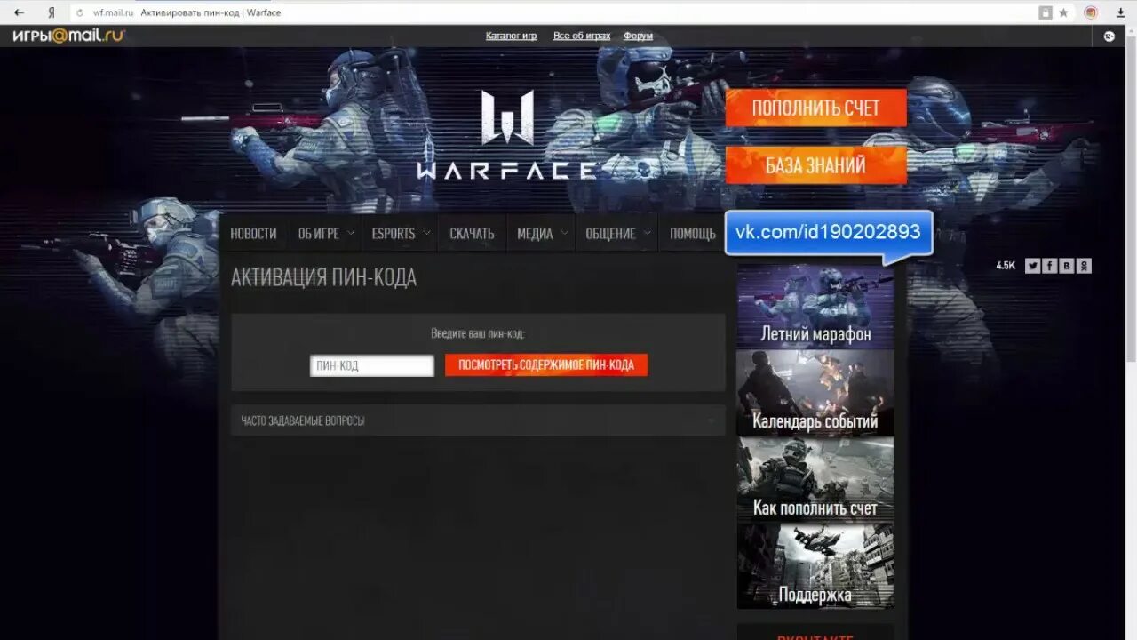Click the reload icon beside wf.mail.ru
Screen dimensions: 1137x640
(80, 12)
